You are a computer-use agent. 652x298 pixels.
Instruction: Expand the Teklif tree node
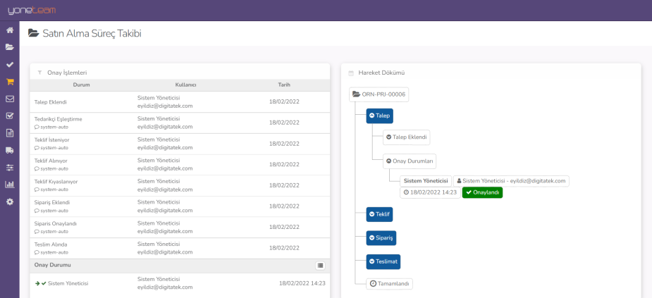(379, 213)
